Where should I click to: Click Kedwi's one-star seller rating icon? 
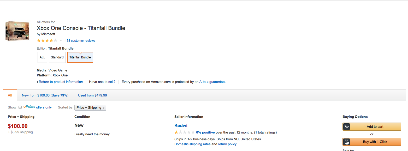(x=184, y=132)
